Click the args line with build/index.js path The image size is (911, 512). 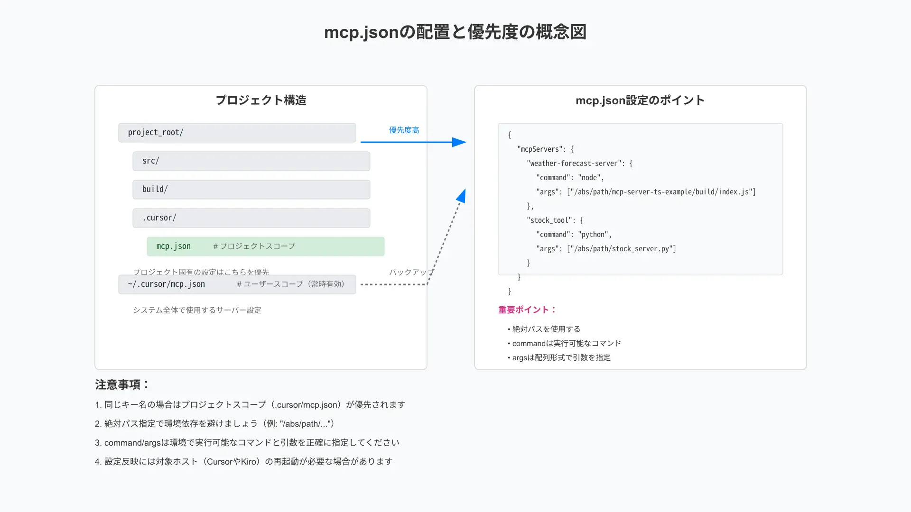[x=646, y=192]
